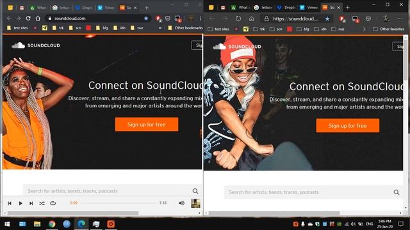Click the bookmark star in Chrome address bar

tap(146, 19)
